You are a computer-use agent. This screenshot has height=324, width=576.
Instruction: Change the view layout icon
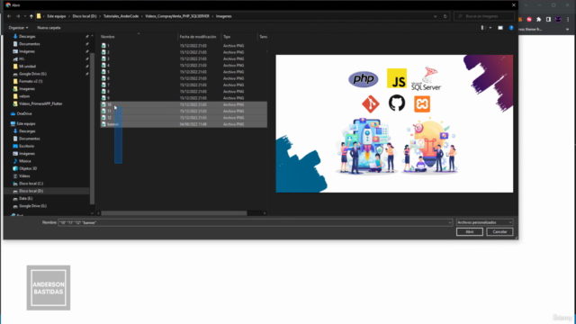483,28
